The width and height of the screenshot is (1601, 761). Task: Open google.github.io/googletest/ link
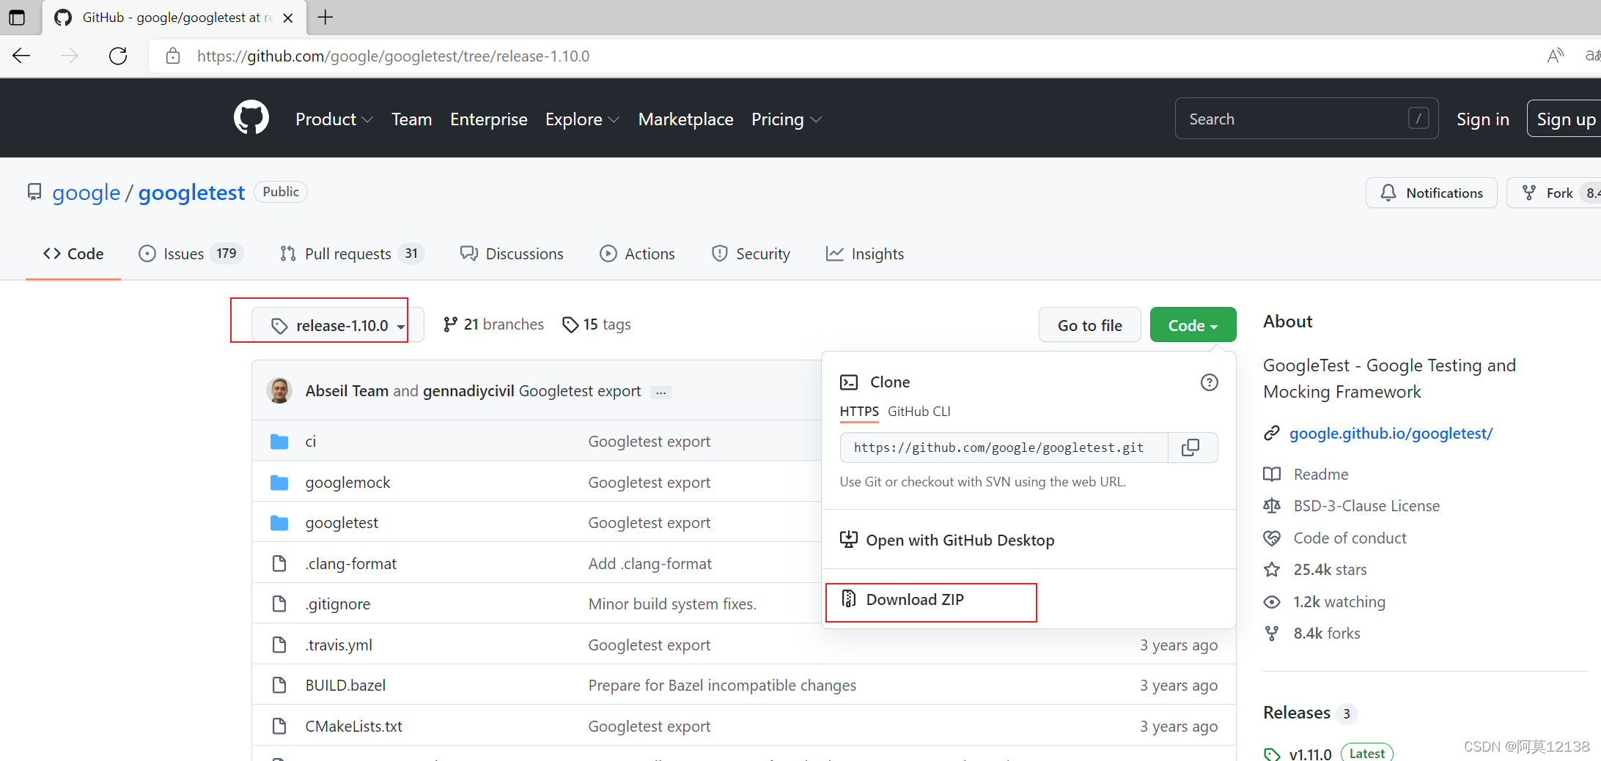1391,434
